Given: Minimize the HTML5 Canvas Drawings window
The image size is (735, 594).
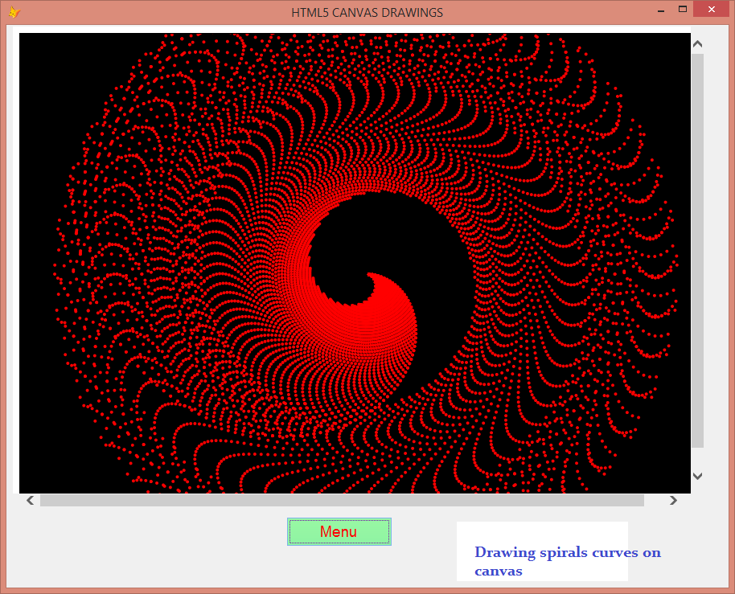Looking at the screenshot, I should (x=661, y=10).
